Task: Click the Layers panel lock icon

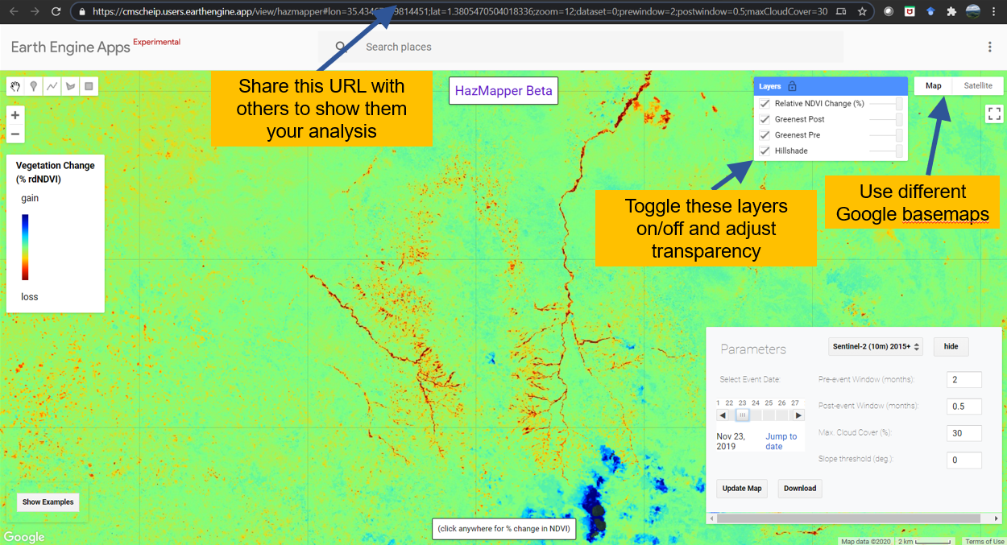Action: click(792, 86)
